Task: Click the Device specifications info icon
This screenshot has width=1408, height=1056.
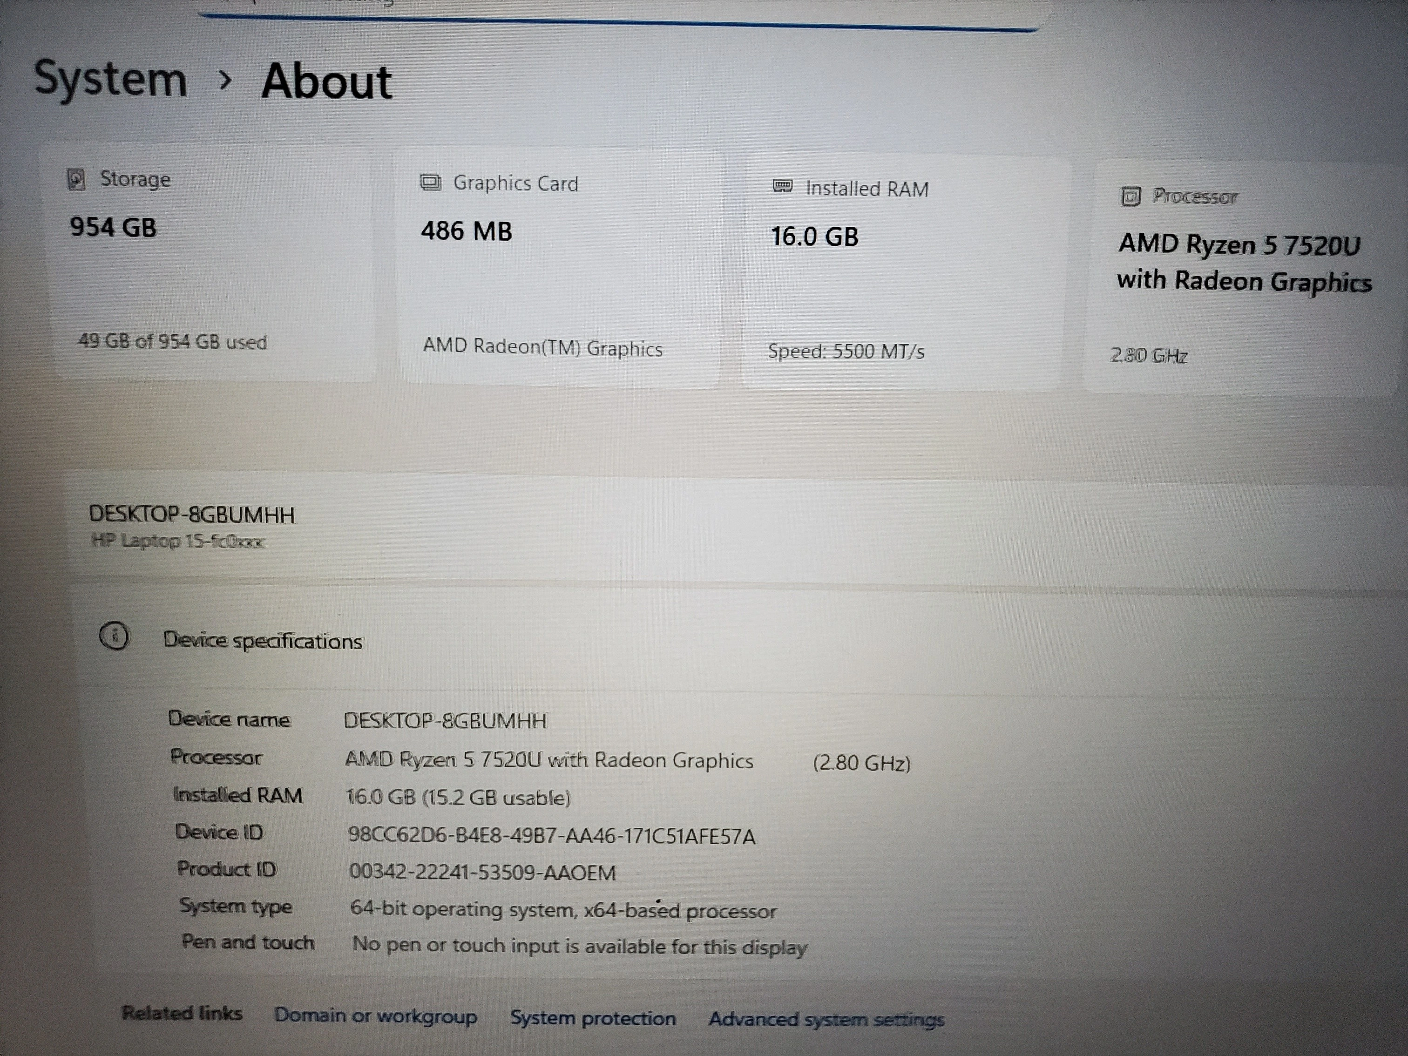Action: (x=115, y=636)
